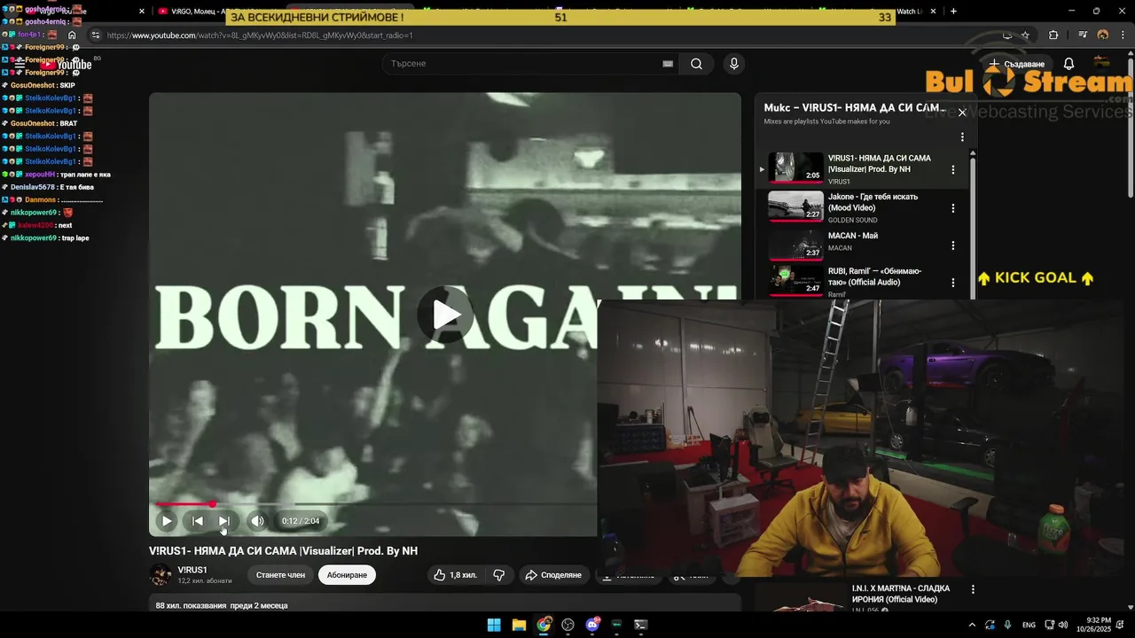The height and width of the screenshot is (638, 1135).
Task: Expand the hidden system tray icons chevron
Action: 972,625
